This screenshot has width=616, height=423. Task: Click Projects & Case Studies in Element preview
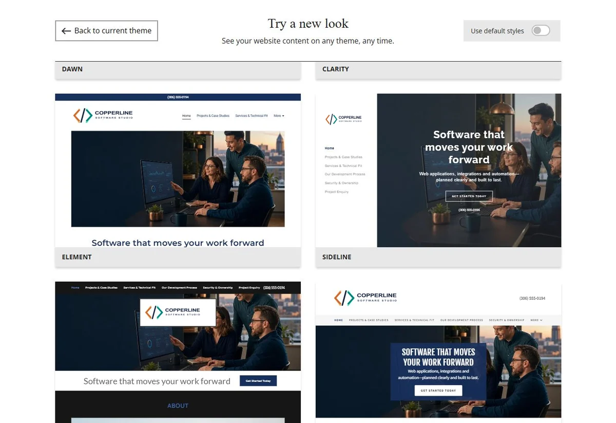(x=213, y=116)
